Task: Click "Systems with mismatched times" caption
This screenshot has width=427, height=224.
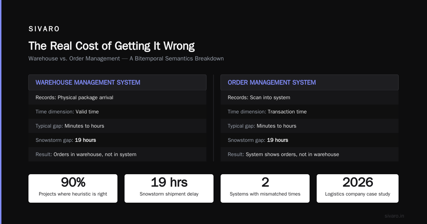Action: click(x=265, y=194)
